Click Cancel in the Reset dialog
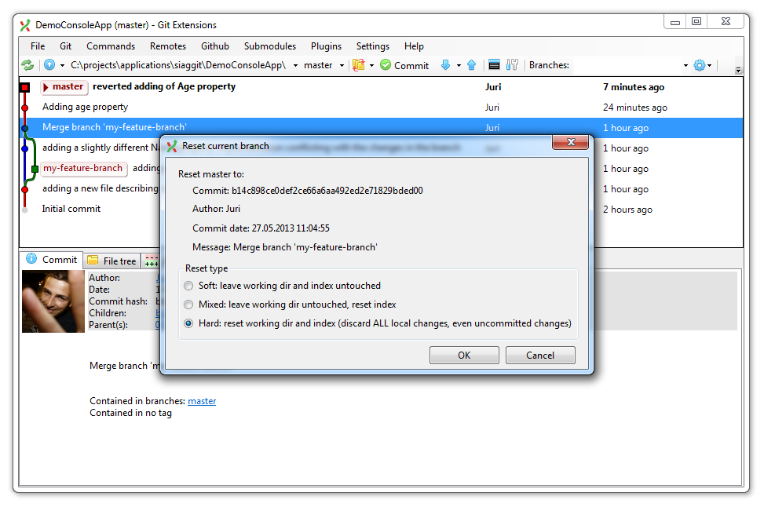The image size is (764, 507). pyautogui.click(x=540, y=356)
